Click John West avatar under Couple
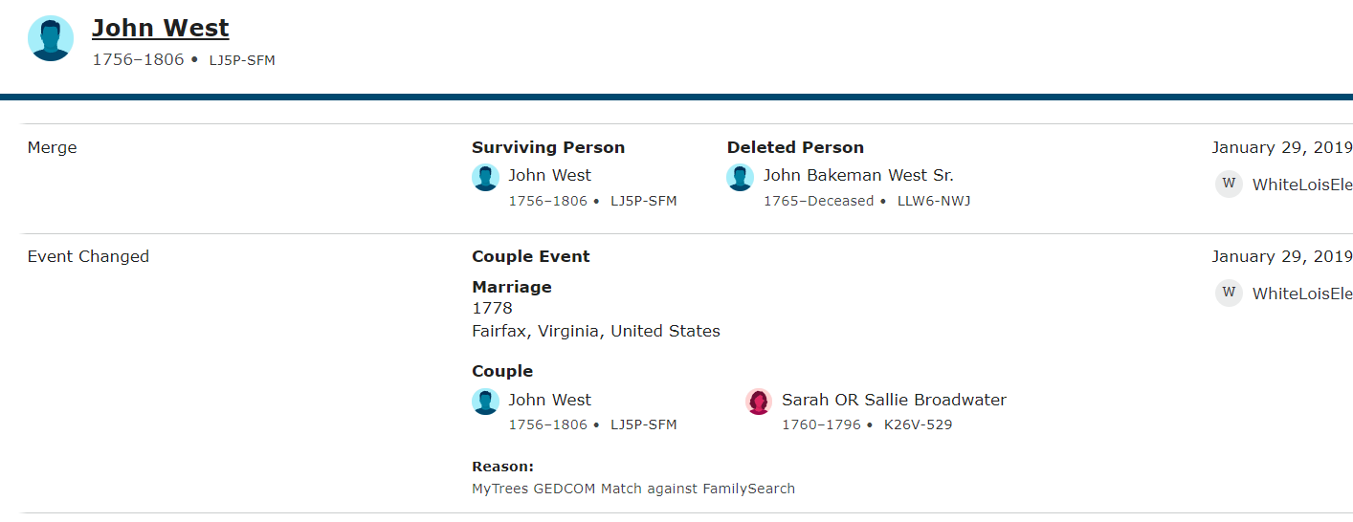Image resolution: width=1353 pixels, height=522 pixels. pos(486,402)
